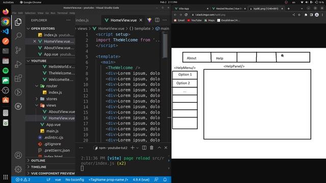Image resolution: width=326 pixels, height=183 pixels.
Task: Open the Selection menu in VS Code
Action: (30, 13)
